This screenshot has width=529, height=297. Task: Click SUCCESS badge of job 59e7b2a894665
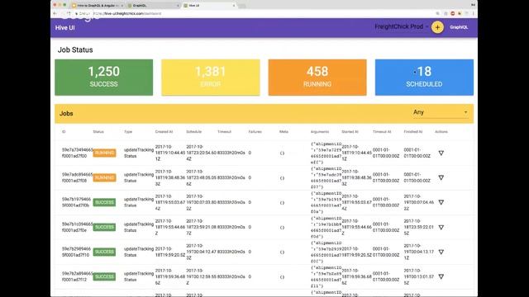(x=104, y=276)
